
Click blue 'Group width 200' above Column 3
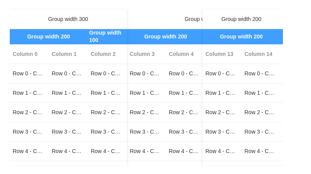[165, 37]
